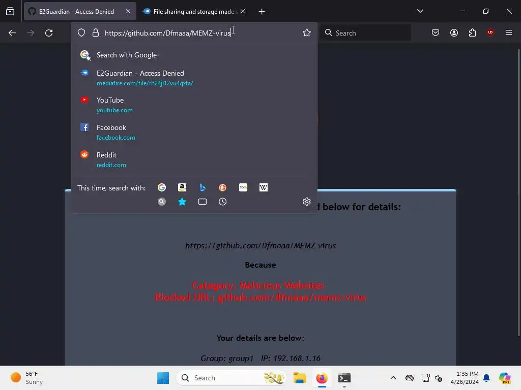Switch to E2Guardian Access Denied tab

[80, 11]
